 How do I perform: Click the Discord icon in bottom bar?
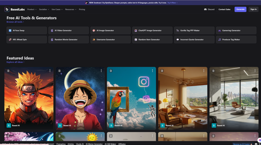[256, 144]
